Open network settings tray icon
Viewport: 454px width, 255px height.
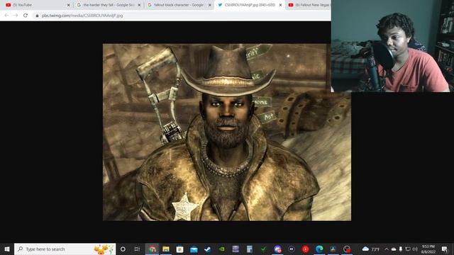click(408, 249)
